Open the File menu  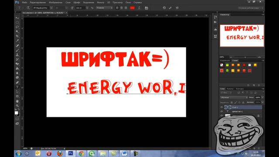tap(24, 3)
